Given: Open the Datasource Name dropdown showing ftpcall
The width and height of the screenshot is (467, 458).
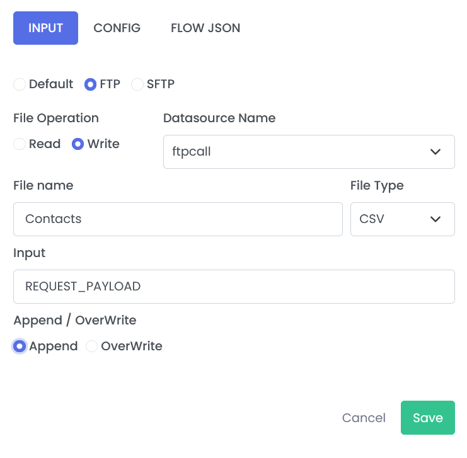Looking at the screenshot, I should tap(309, 152).
